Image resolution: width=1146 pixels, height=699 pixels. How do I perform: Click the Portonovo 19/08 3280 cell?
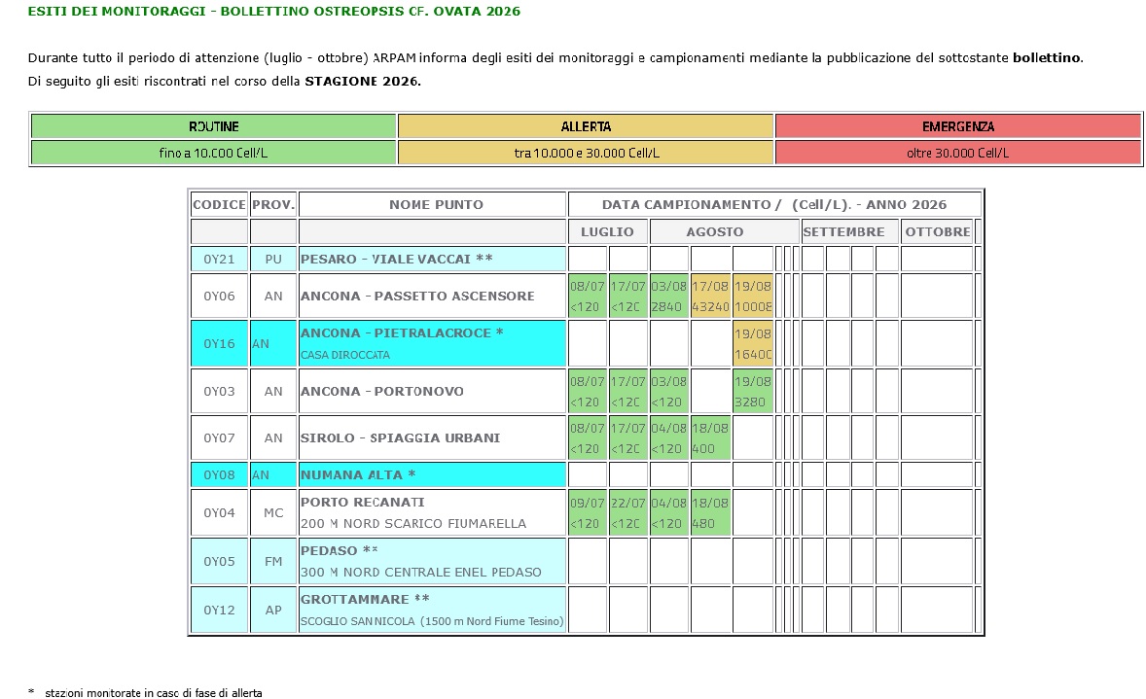click(x=753, y=391)
